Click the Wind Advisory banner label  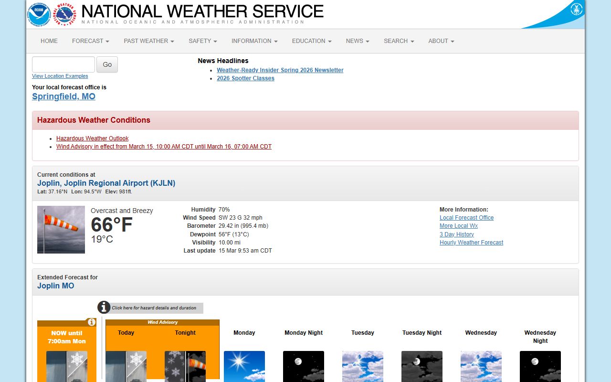[x=162, y=322]
